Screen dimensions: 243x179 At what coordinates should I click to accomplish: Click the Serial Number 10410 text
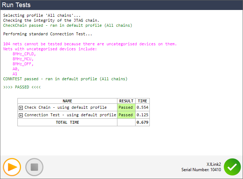[x=201, y=170]
